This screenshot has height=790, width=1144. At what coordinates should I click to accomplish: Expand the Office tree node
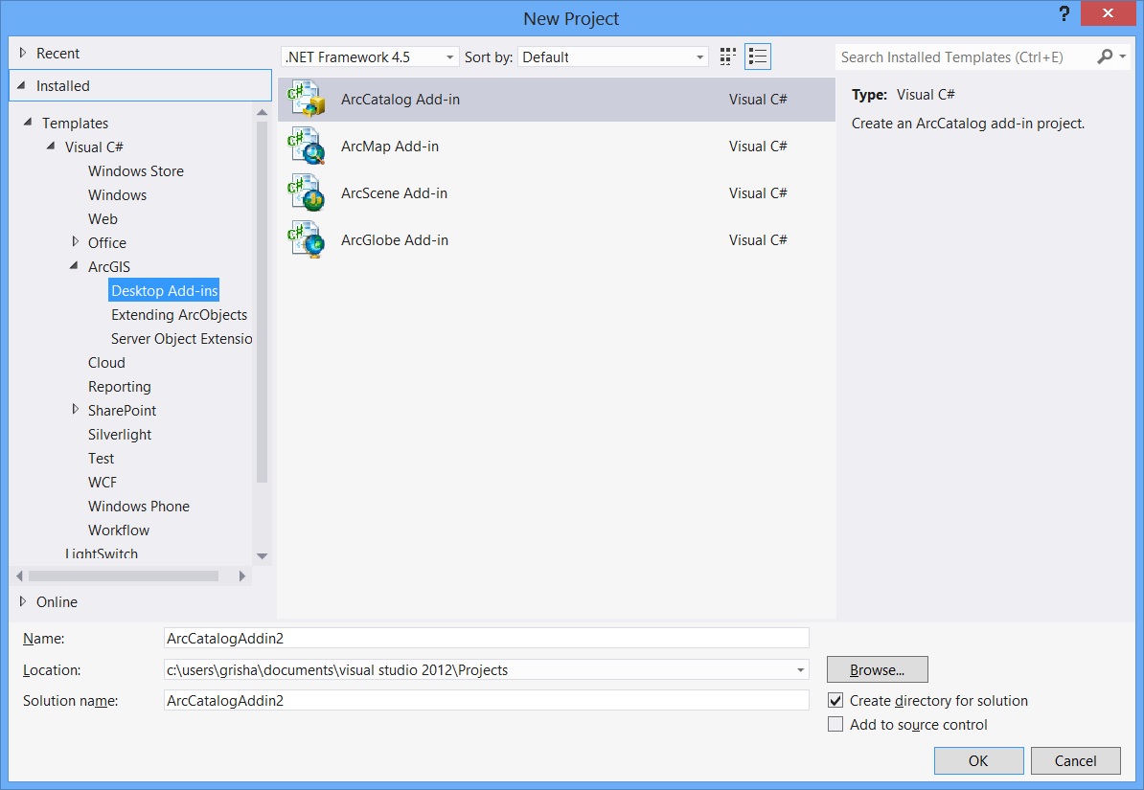pyautogui.click(x=75, y=241)
